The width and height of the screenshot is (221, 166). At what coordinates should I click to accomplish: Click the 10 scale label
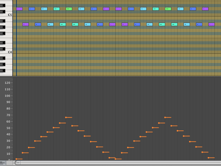point(8,154)
